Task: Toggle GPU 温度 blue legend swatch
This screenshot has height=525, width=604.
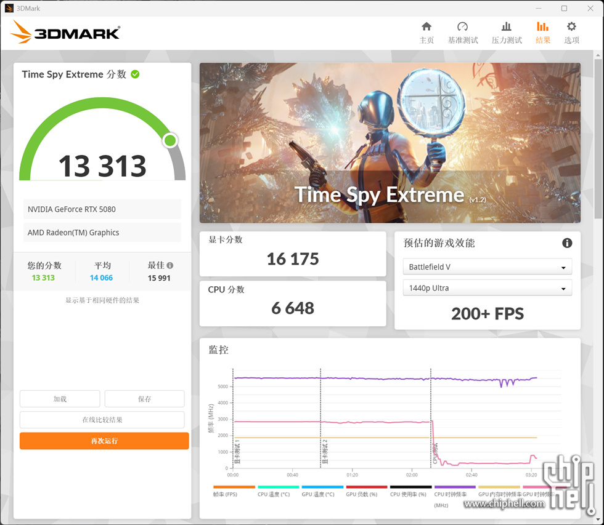Action: [322, 487]
